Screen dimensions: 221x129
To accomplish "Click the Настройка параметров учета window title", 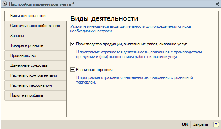I will point(40,4).
